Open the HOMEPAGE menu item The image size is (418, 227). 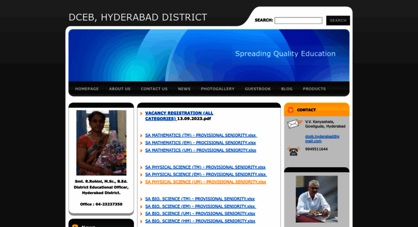tap(87, 89)
